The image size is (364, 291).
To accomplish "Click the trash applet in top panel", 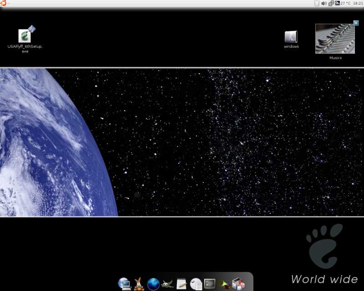I will (x=316, y=3).
